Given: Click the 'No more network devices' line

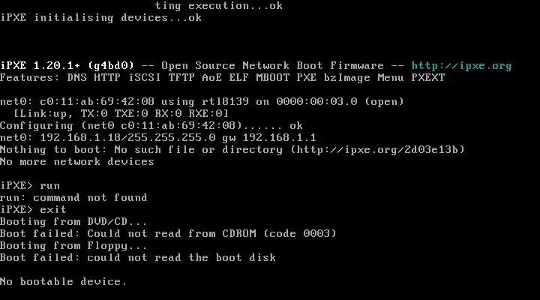Looking at the screenshot, I should click(x=77, y=161).
